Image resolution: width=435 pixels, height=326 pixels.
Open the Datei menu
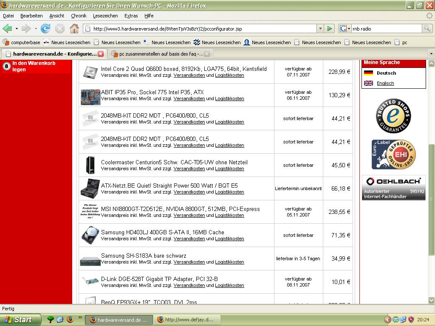tap(8, 16)
